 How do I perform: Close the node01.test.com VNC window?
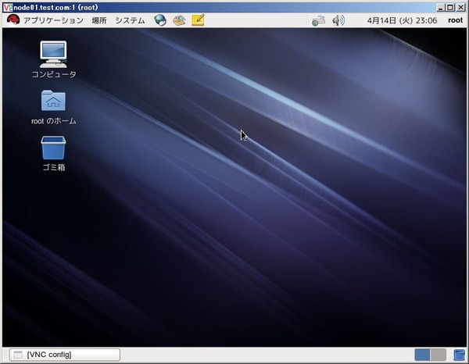460,8
